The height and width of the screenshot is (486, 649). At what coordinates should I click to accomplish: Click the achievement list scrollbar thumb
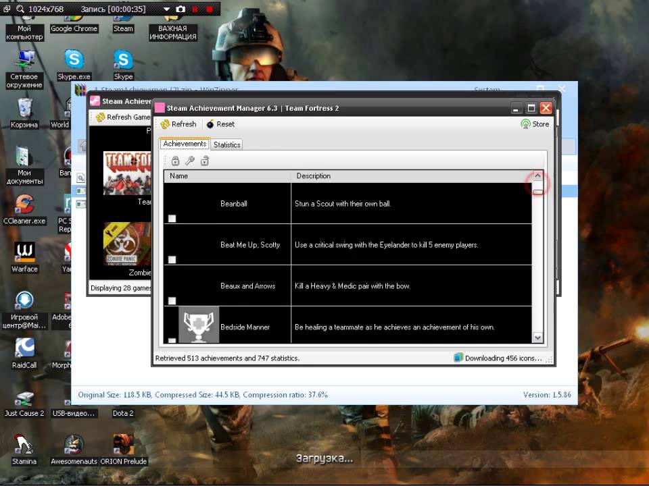(x=537, y=192)
